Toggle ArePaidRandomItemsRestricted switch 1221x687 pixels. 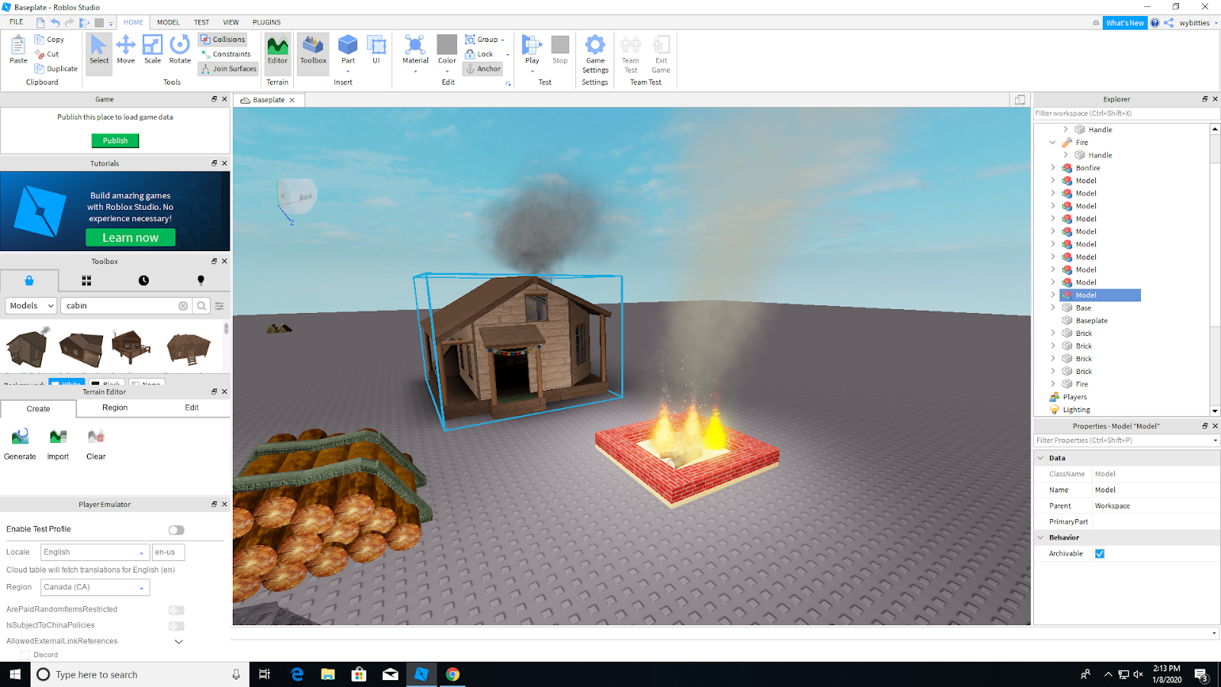pos(176,610)
